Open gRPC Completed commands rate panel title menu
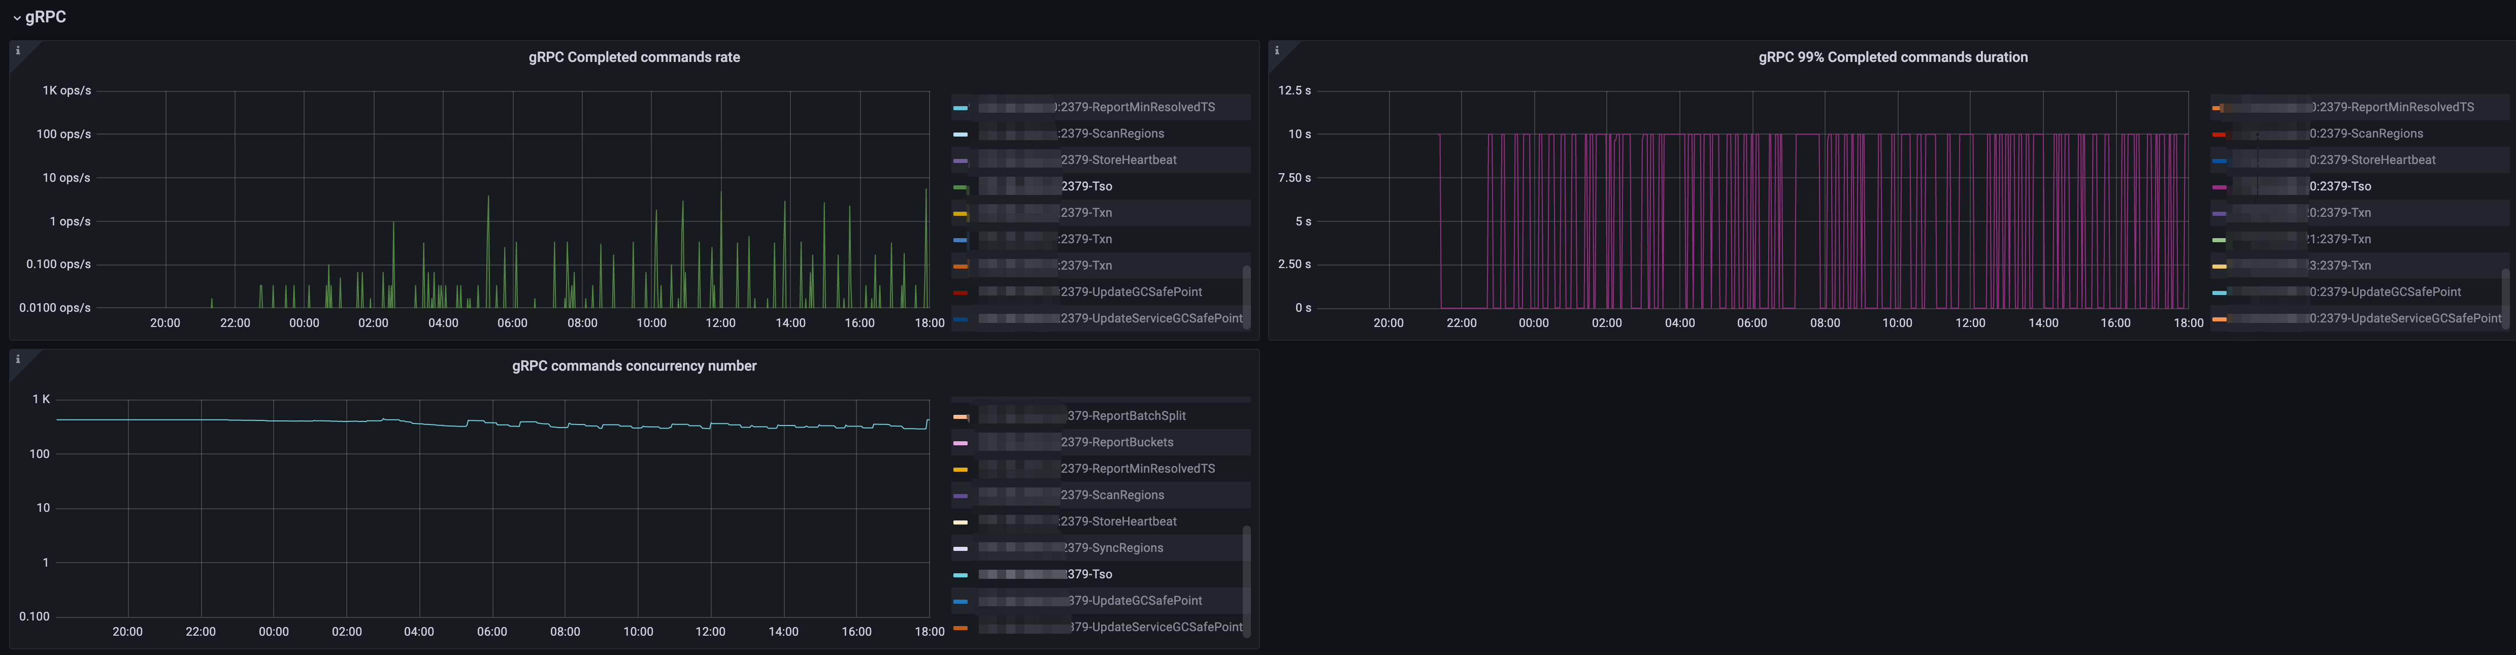 click(634, 57)
